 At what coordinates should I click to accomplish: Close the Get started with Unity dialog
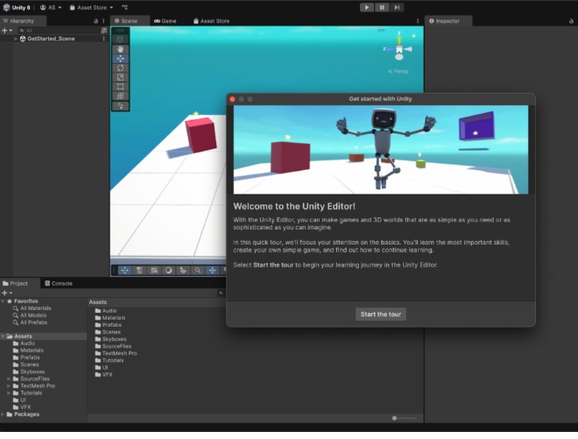click(232, 99)
